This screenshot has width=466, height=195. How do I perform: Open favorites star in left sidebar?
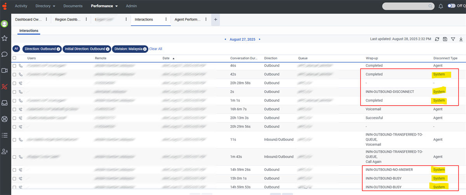tap(5, 38)
